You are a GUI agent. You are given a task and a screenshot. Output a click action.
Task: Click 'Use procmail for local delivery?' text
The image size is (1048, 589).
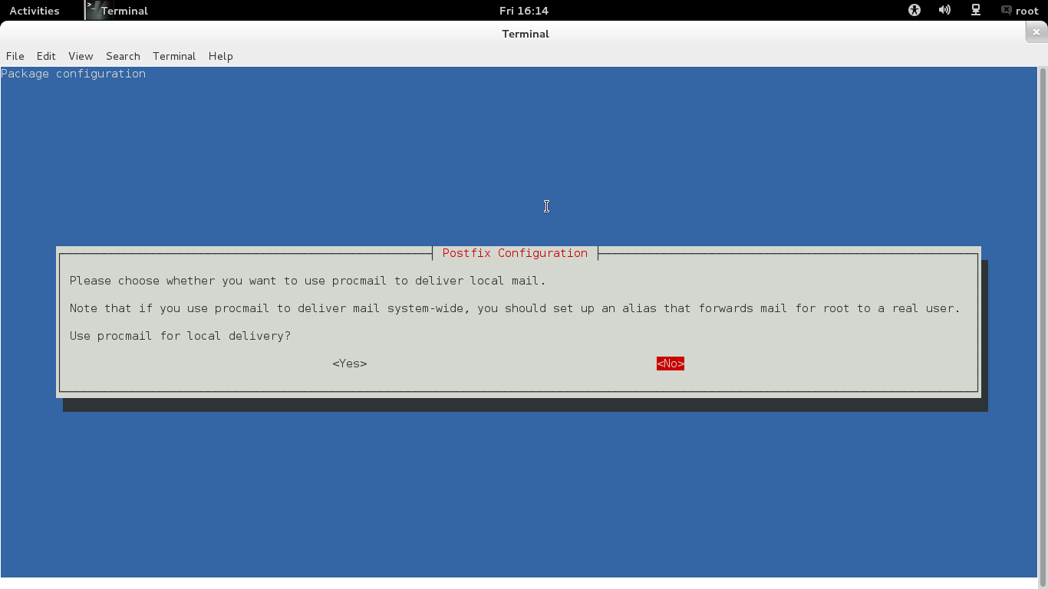(x=180, y=336)
